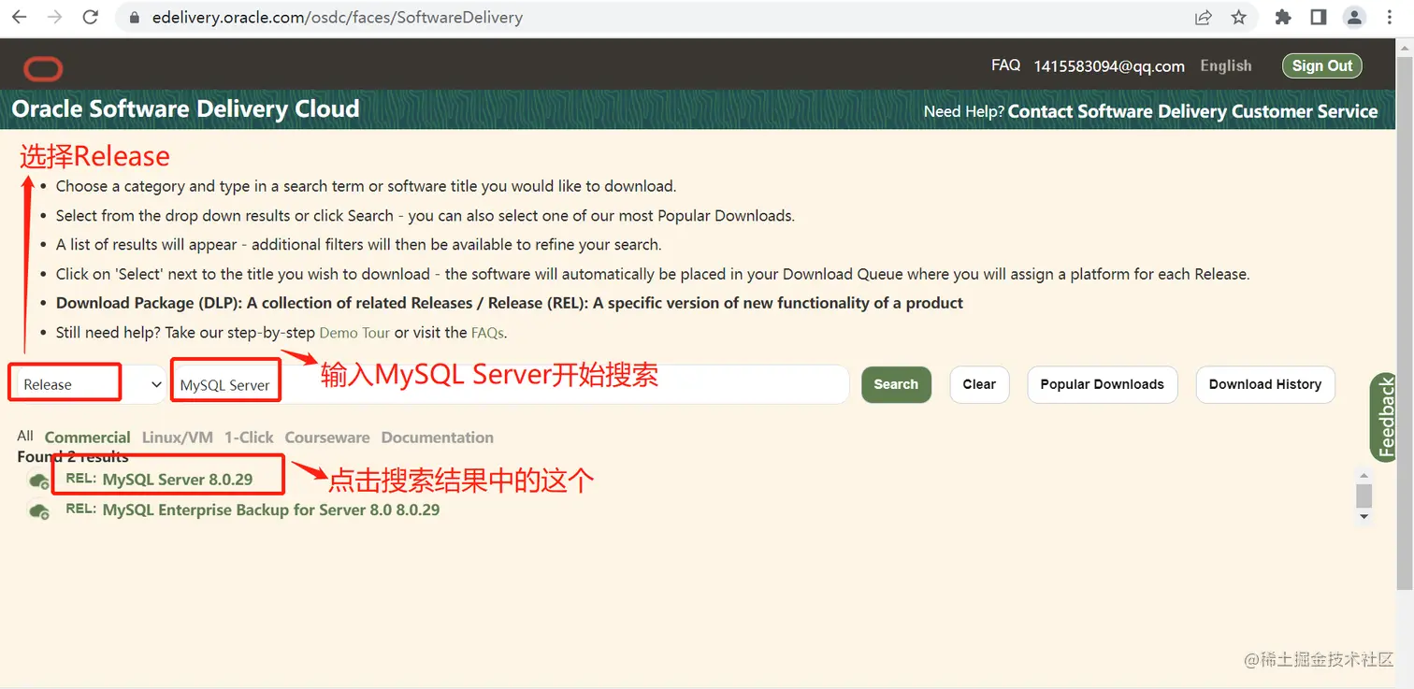
Task: Click the results list scroll down arrow
Action: [1363, 516]
